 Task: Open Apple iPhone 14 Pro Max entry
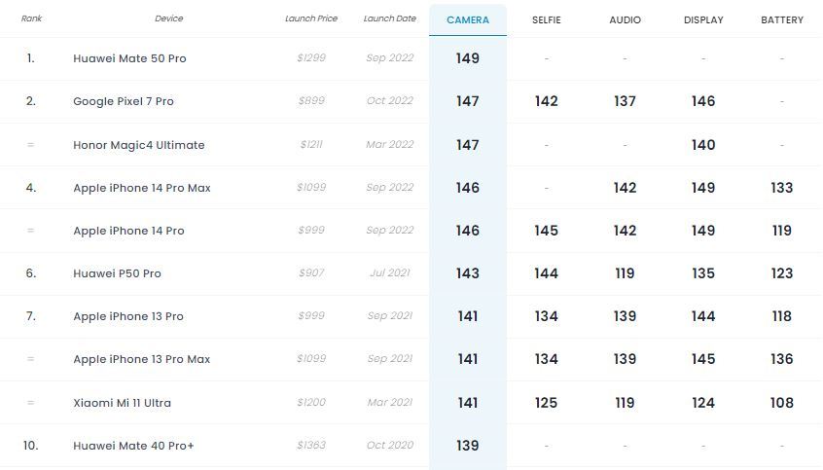pyautogui.click(x=142, y=188)
